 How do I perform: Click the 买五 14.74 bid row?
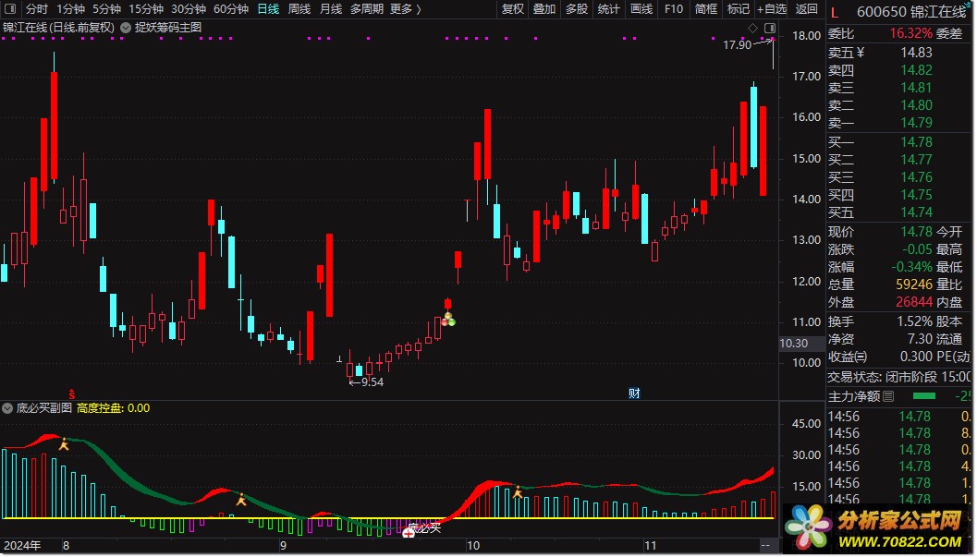(x=880, y=212)
